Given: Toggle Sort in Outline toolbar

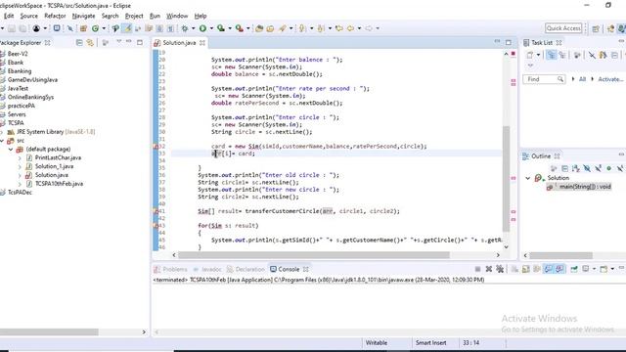Looking at the screenshot, I should [576, 169].
